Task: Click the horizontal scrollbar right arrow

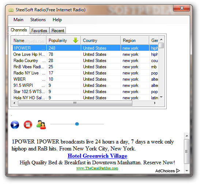Action: (x=155, y=103)
